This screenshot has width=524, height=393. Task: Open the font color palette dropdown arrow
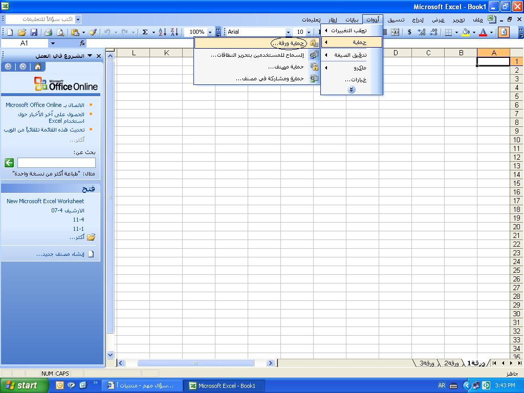pyautogui.click(x=491, y=32)
